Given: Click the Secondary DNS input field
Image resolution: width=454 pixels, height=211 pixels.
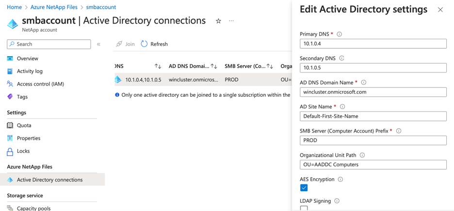Looking at the screenshot, I should (x=373, y=68).
